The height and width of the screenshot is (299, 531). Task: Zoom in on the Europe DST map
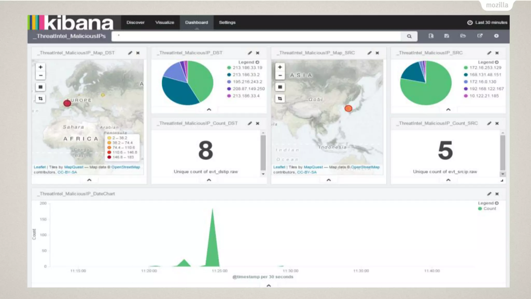click(40, 67)
